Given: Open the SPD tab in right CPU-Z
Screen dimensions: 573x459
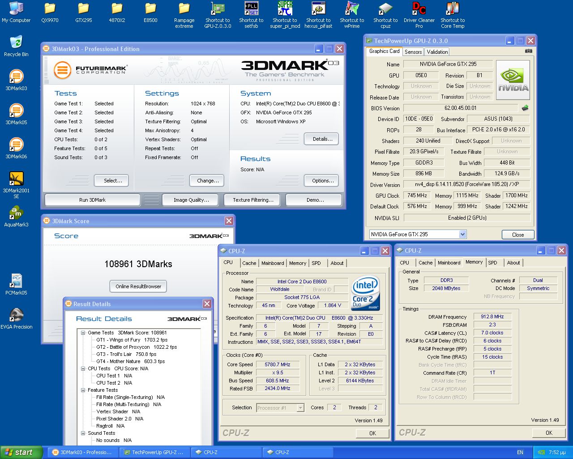Looking at the screenshot, I should click(492, 263).
